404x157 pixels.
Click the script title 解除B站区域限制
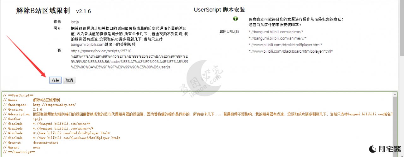pyautogui.click(x=43, y=10)
